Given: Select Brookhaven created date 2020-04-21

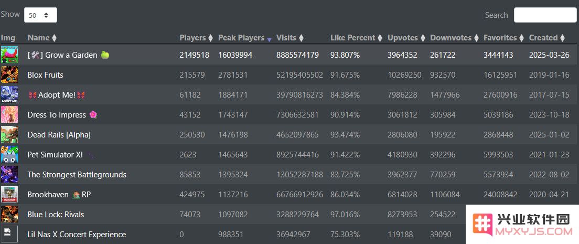Looking at the screenshot, I should coord(549,195).
